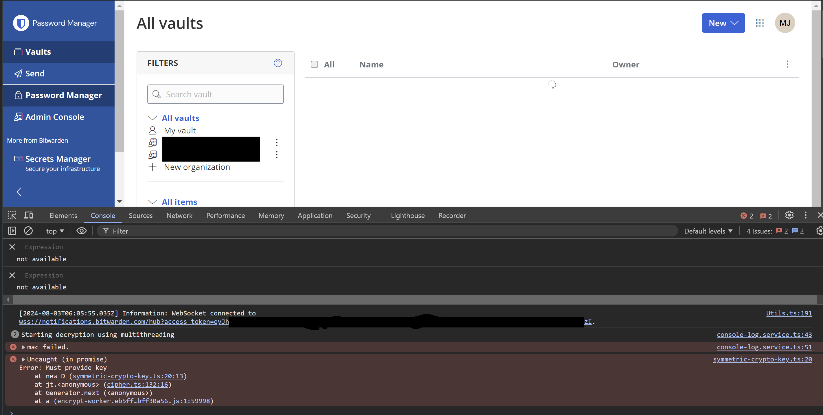The height and width of the screenshot is (415, 823).
Task: Select the Network tab in DevTools
Action: tap(179, 215)
